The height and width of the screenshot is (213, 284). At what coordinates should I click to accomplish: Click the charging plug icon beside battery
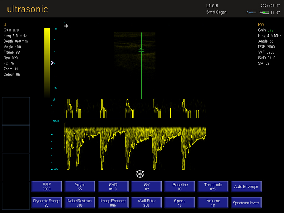(x=260, y=12)
